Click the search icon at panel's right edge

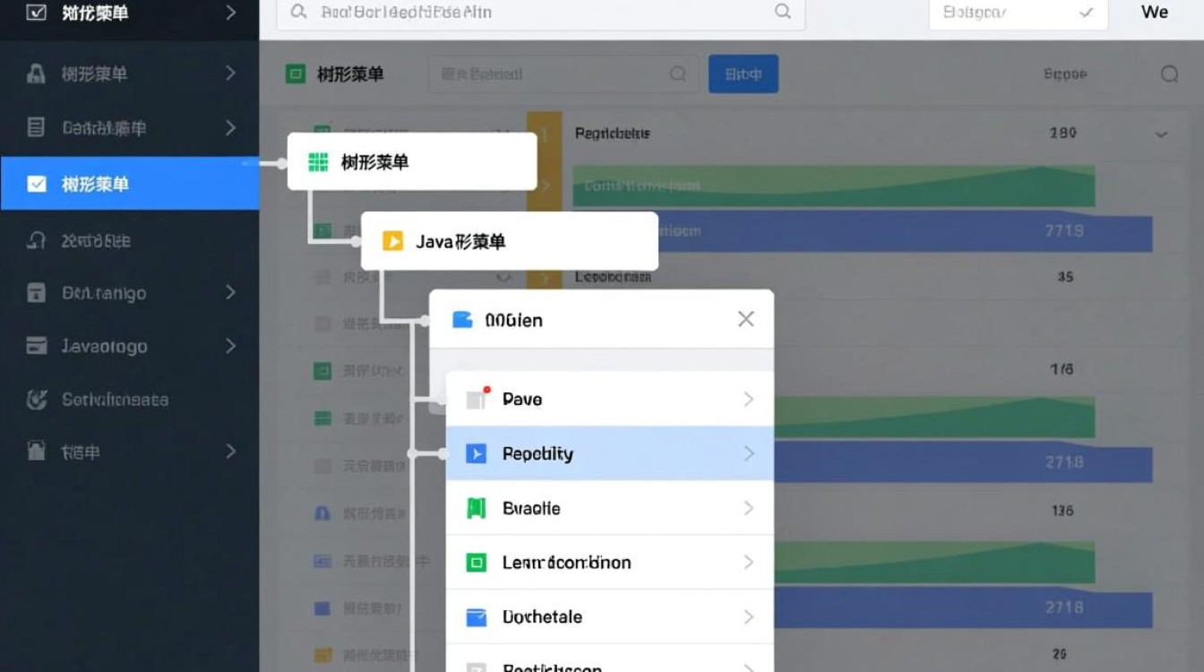coord(1169,74)
